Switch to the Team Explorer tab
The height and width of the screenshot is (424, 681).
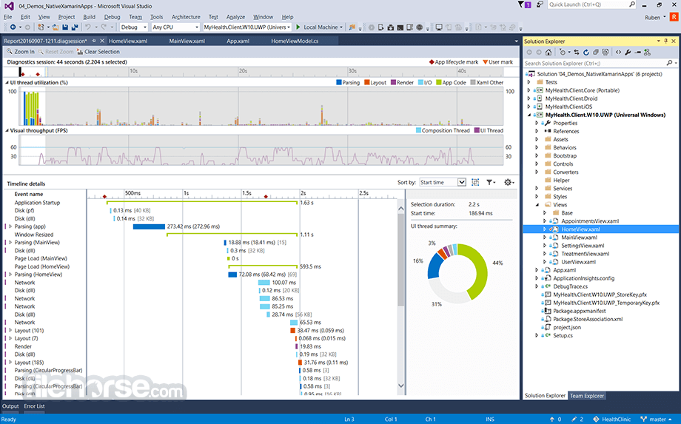(x=587, y=396)
